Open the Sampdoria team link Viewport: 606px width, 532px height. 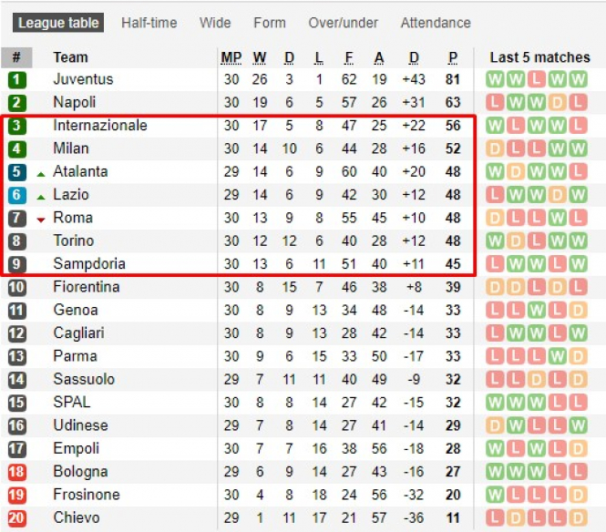89,263
